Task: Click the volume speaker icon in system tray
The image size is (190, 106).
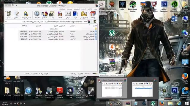Action: (x=11, y=103)
